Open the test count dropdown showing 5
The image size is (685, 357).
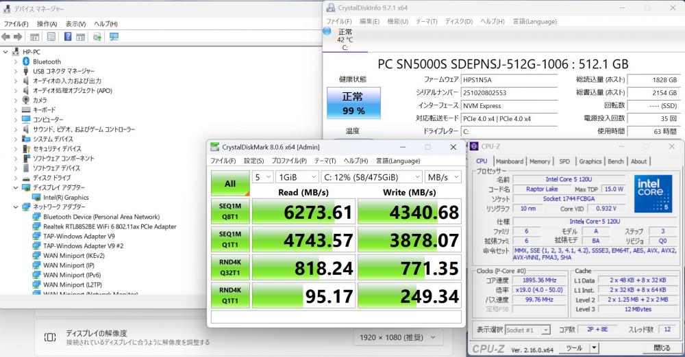(x=262, y=176)
